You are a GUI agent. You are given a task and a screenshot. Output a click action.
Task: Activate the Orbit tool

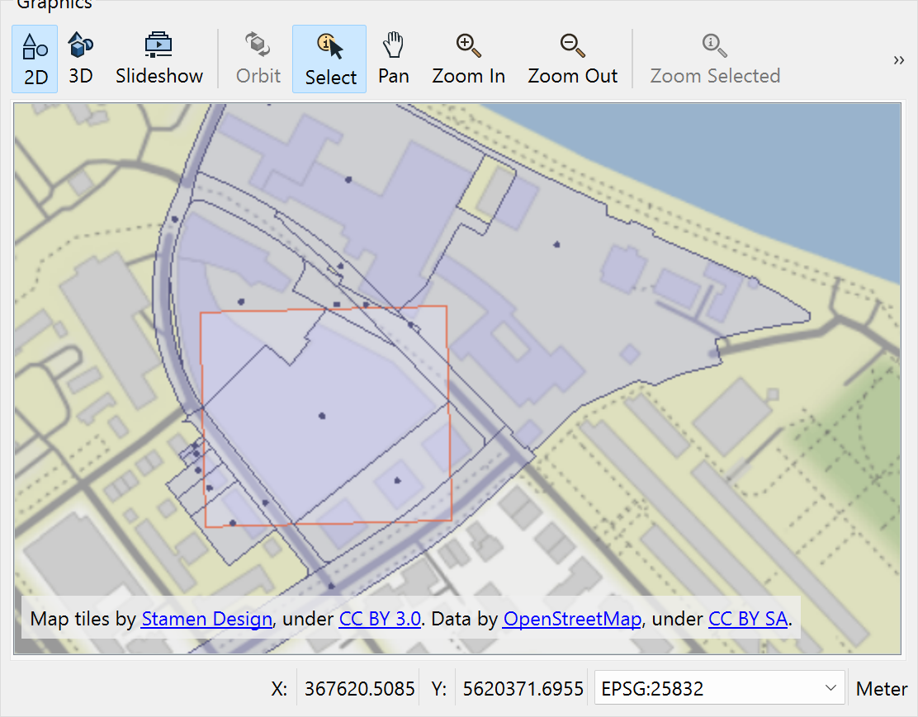coord(258,59)
